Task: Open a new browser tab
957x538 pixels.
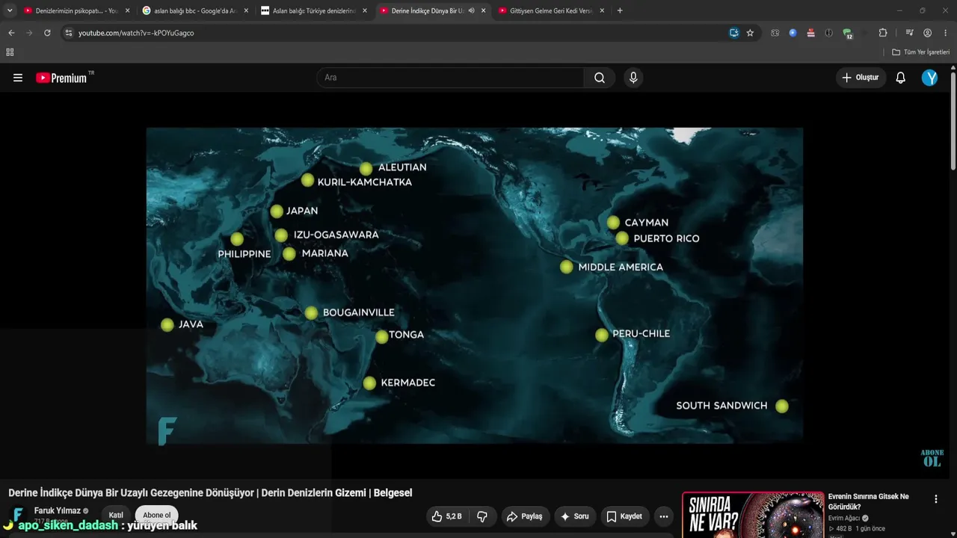Action: tap(620, 10)
